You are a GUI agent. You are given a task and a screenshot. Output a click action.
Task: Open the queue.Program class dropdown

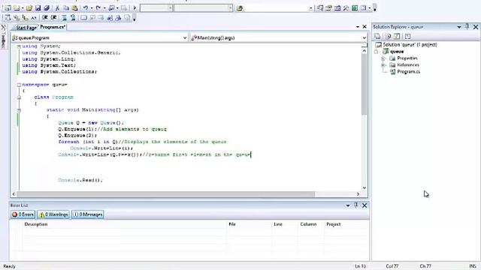185,38
